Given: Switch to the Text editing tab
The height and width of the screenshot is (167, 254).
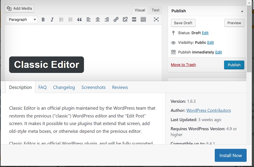Looking at the screenshot, I should pyautogui.click(x=155, y=10).
